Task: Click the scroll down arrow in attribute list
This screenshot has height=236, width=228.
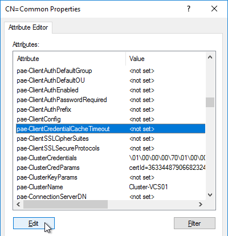Action: (210, 195)
